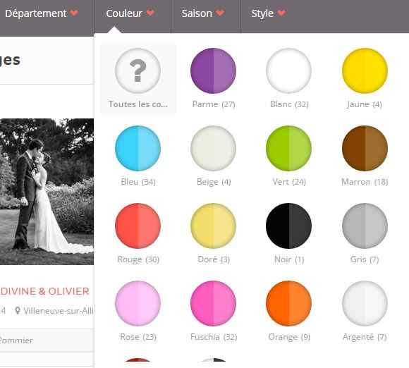The image size is (409, 368).
Task: Open the Saison filter dropdown
Action: (x=203, y=13)
